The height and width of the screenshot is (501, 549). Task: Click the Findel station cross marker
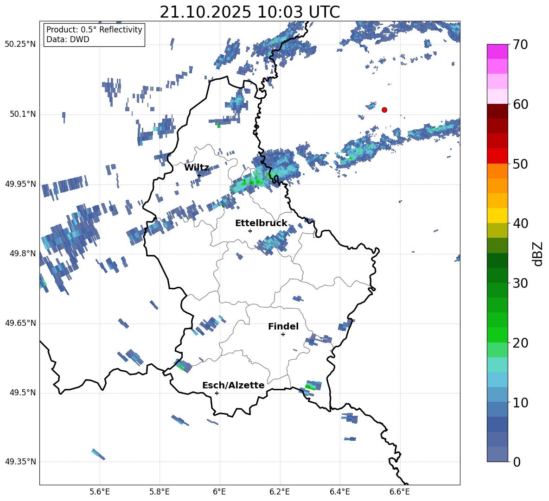(x=283, y=335)
